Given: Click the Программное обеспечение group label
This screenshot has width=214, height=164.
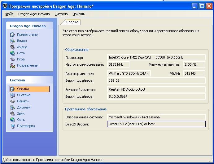Looking at the screenshot, I should pyautogui.click(x=86, y=109).
